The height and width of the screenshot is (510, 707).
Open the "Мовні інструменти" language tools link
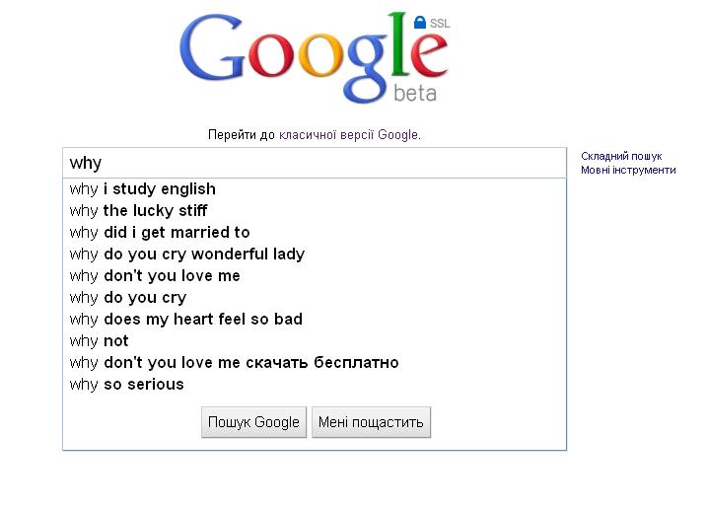[628, 170]
